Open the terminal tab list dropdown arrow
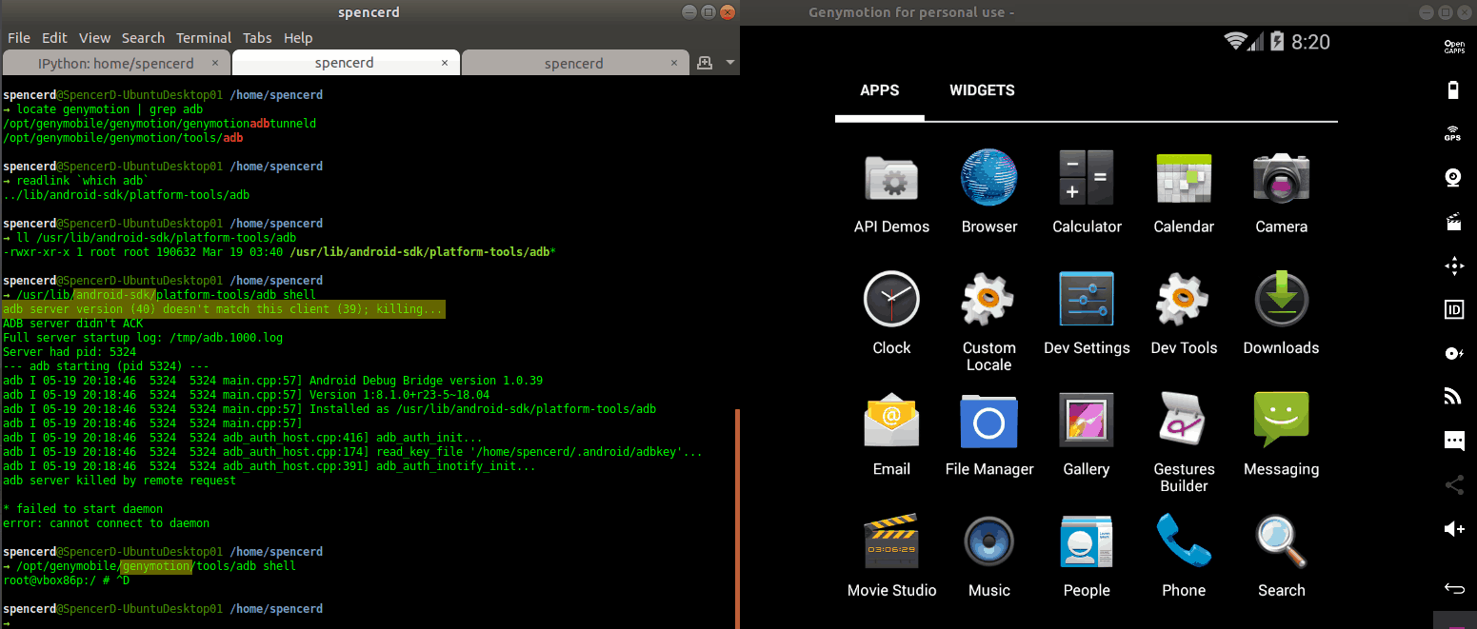 click(x=730, y=63)
